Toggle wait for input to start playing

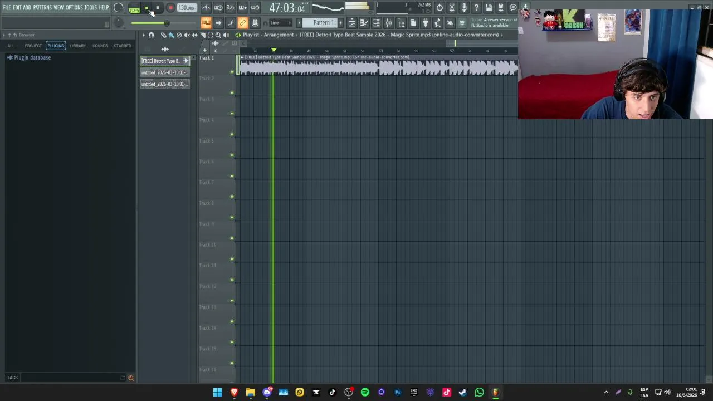pos(218,7)
